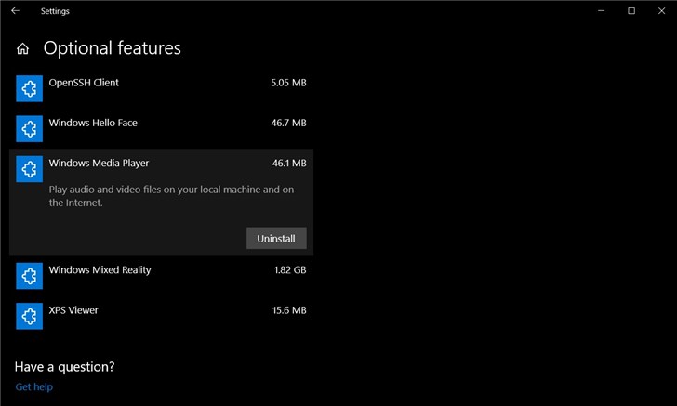Click the Windows Hello Face puzzle icon

pos(30,128)
